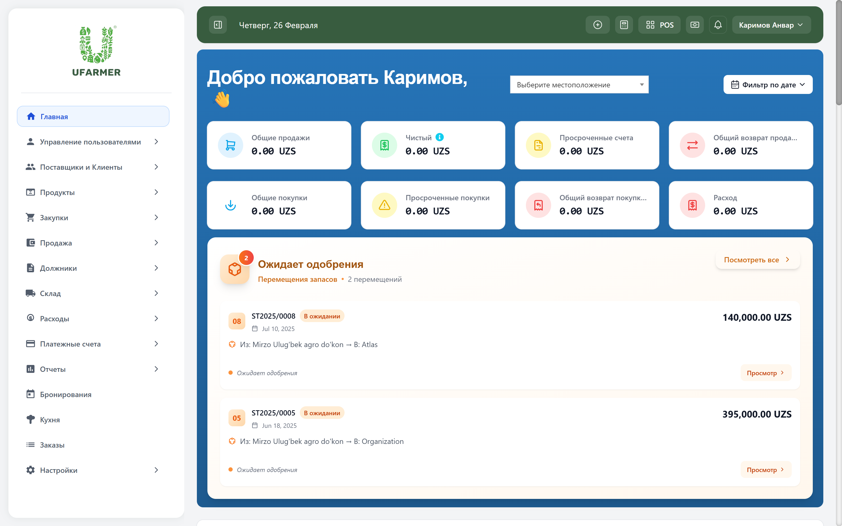Open the quick add (plus) icon in header
The height and width of the screenshot is (526, 842).
point(597,24)
